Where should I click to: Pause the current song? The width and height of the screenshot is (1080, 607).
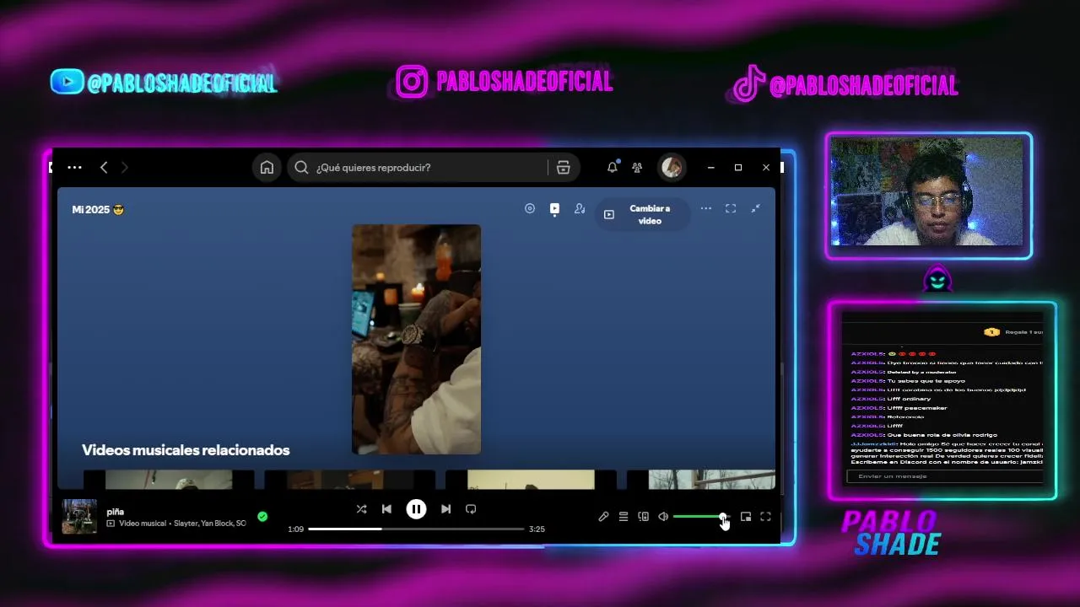[x=416, y=509]
